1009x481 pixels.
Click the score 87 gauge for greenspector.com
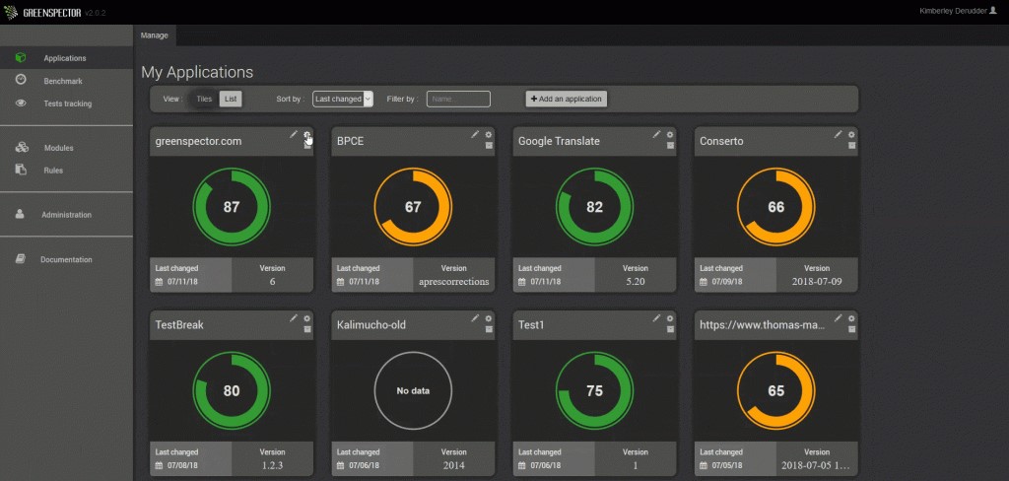[232, 207]
